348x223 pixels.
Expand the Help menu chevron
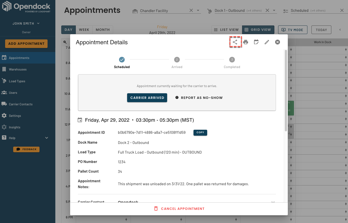pyautogui.click(x=47, y=138)
